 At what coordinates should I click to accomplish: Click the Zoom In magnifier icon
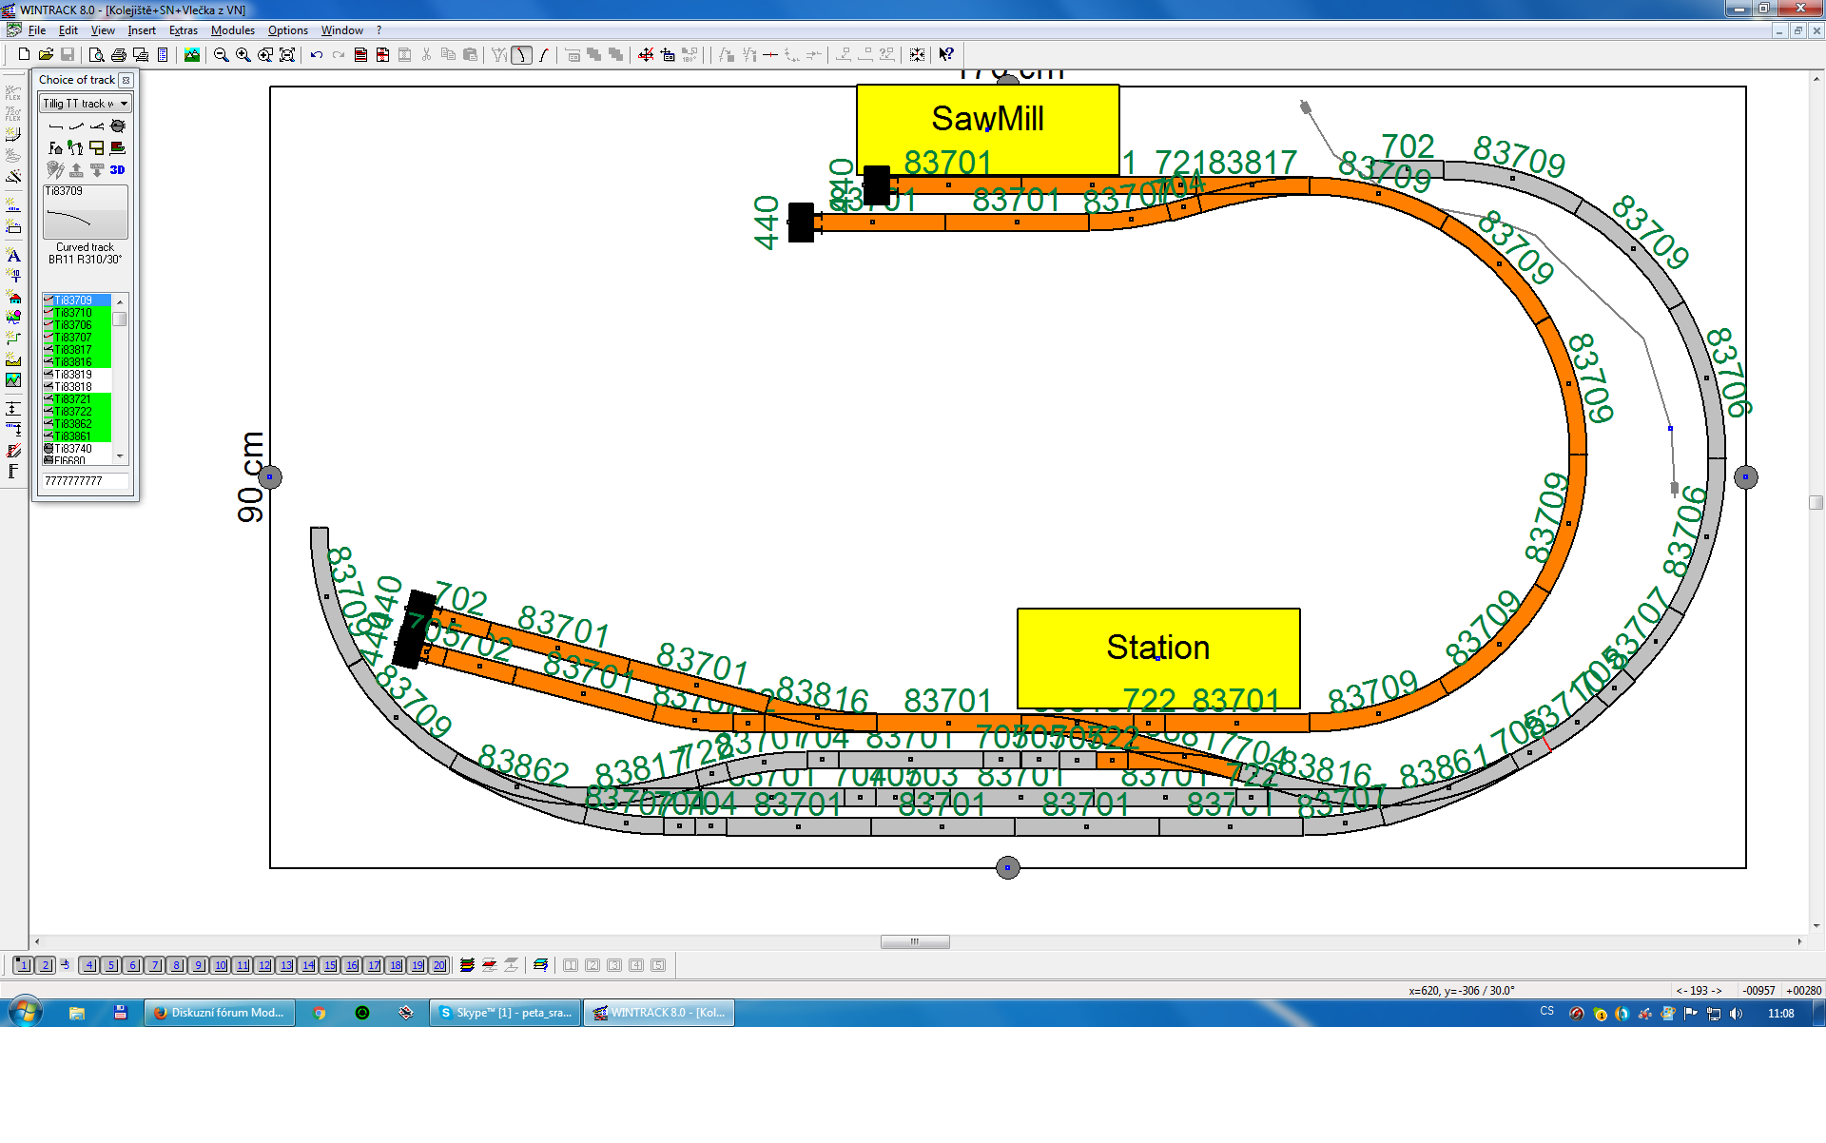point(243,55)
